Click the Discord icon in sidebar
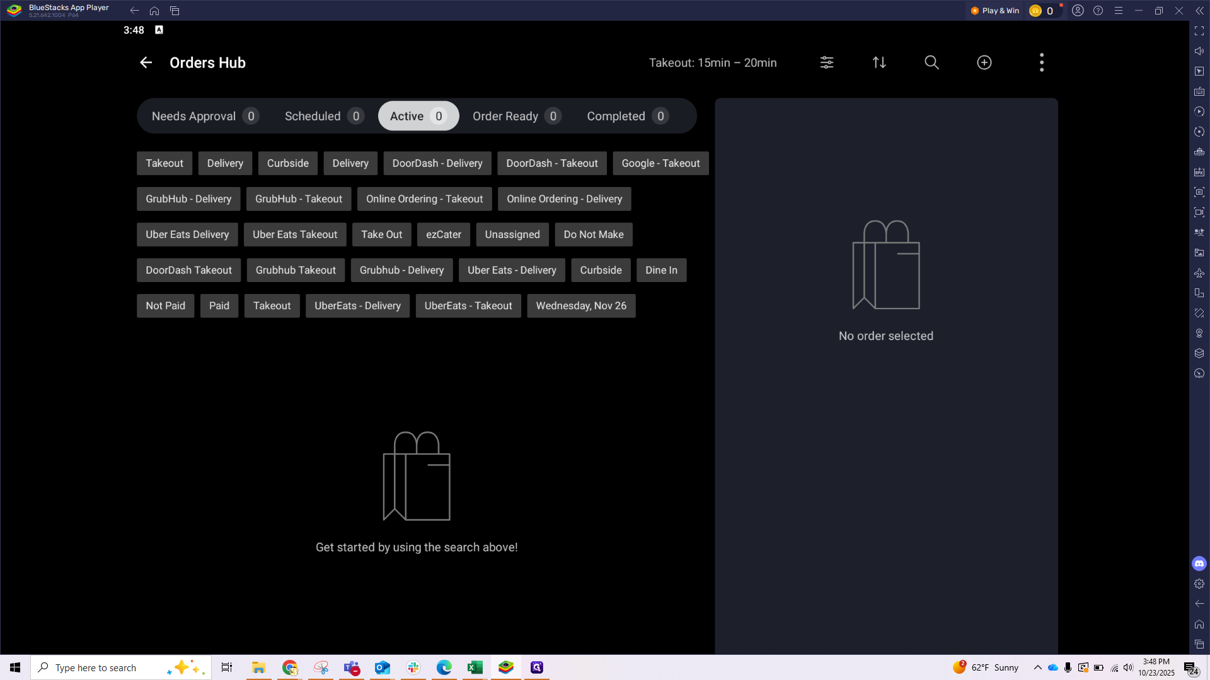The height and width of the screenshot is (680, 1210). [1199, 564]
